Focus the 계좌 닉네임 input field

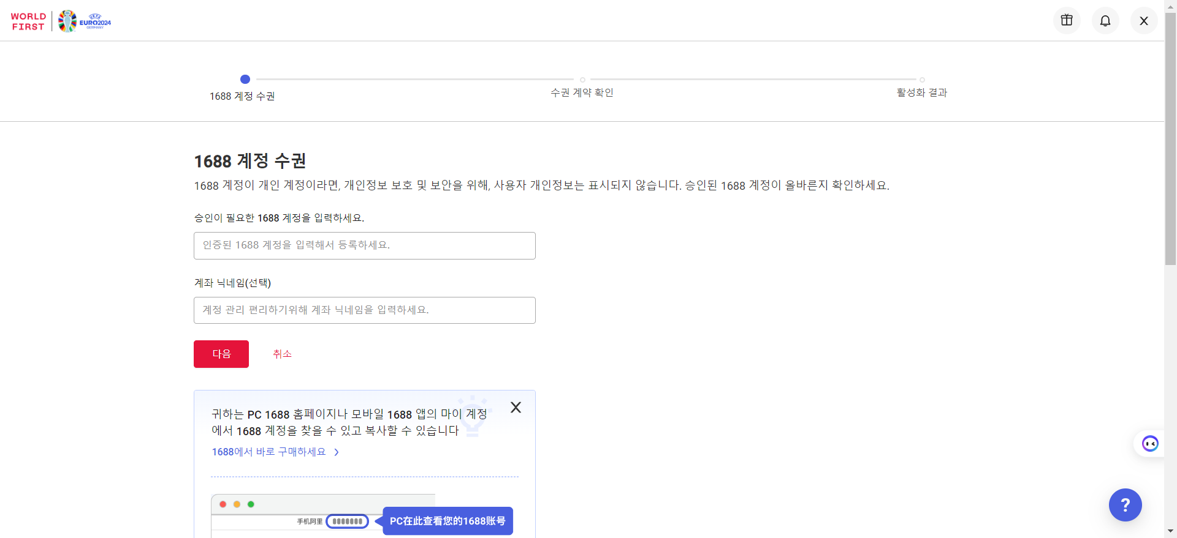pyautogui.click(x=364, y=310)
